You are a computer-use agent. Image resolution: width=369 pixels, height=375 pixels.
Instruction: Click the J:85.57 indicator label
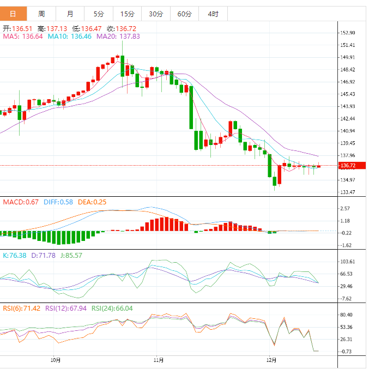pos(71,256)
